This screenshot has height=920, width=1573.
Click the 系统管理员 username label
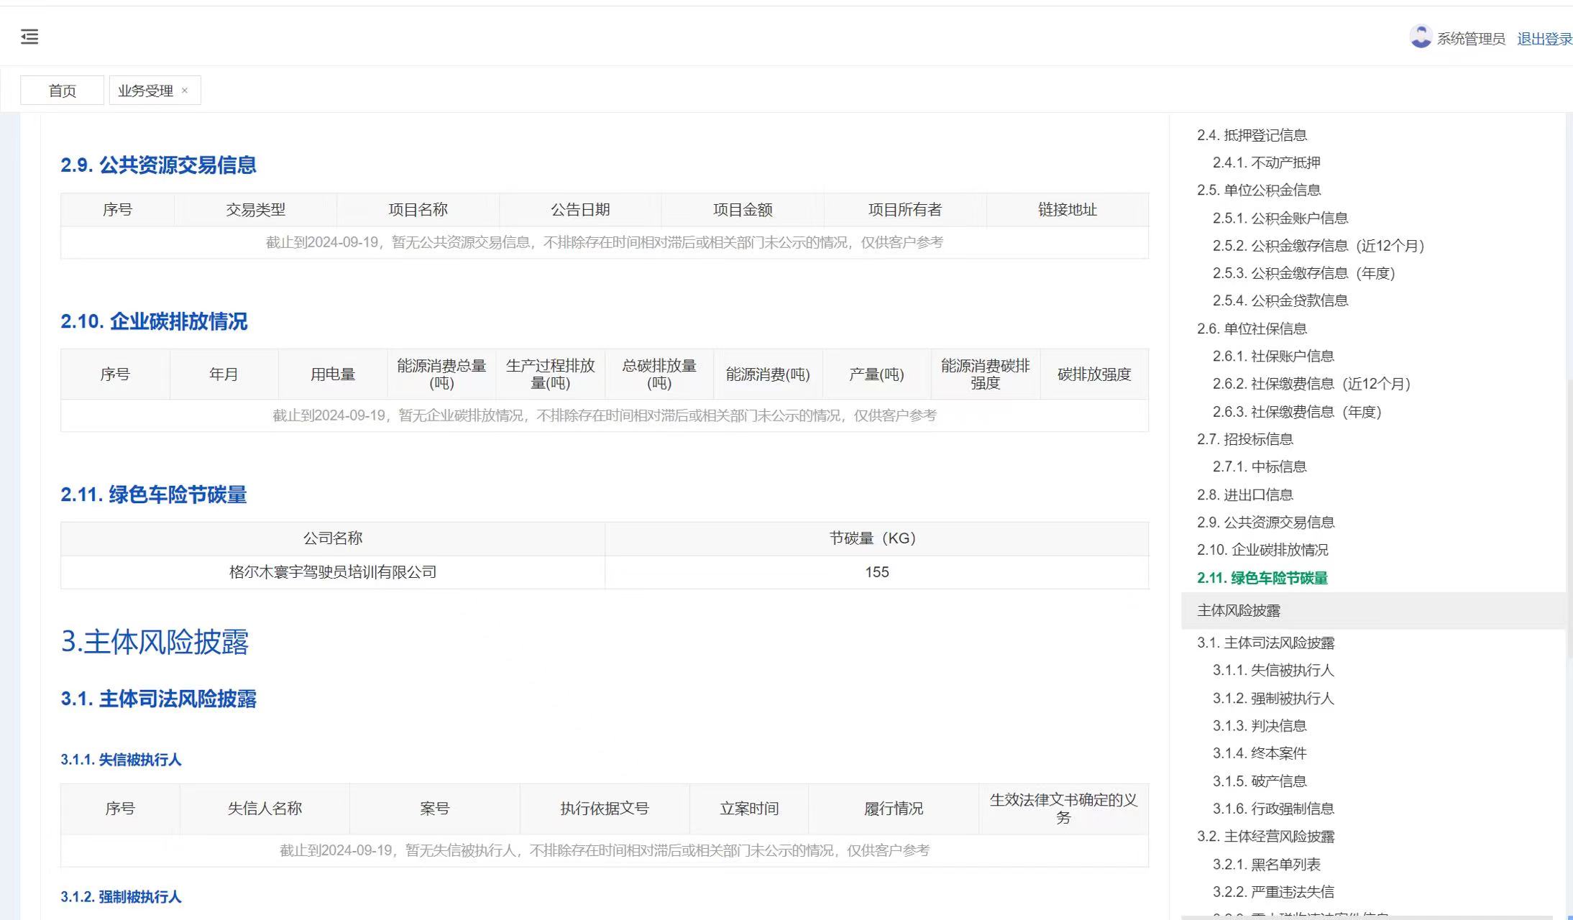click(x=1470, y=39)
